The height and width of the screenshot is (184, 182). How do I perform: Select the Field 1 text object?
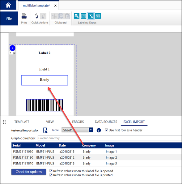point(44,69)
